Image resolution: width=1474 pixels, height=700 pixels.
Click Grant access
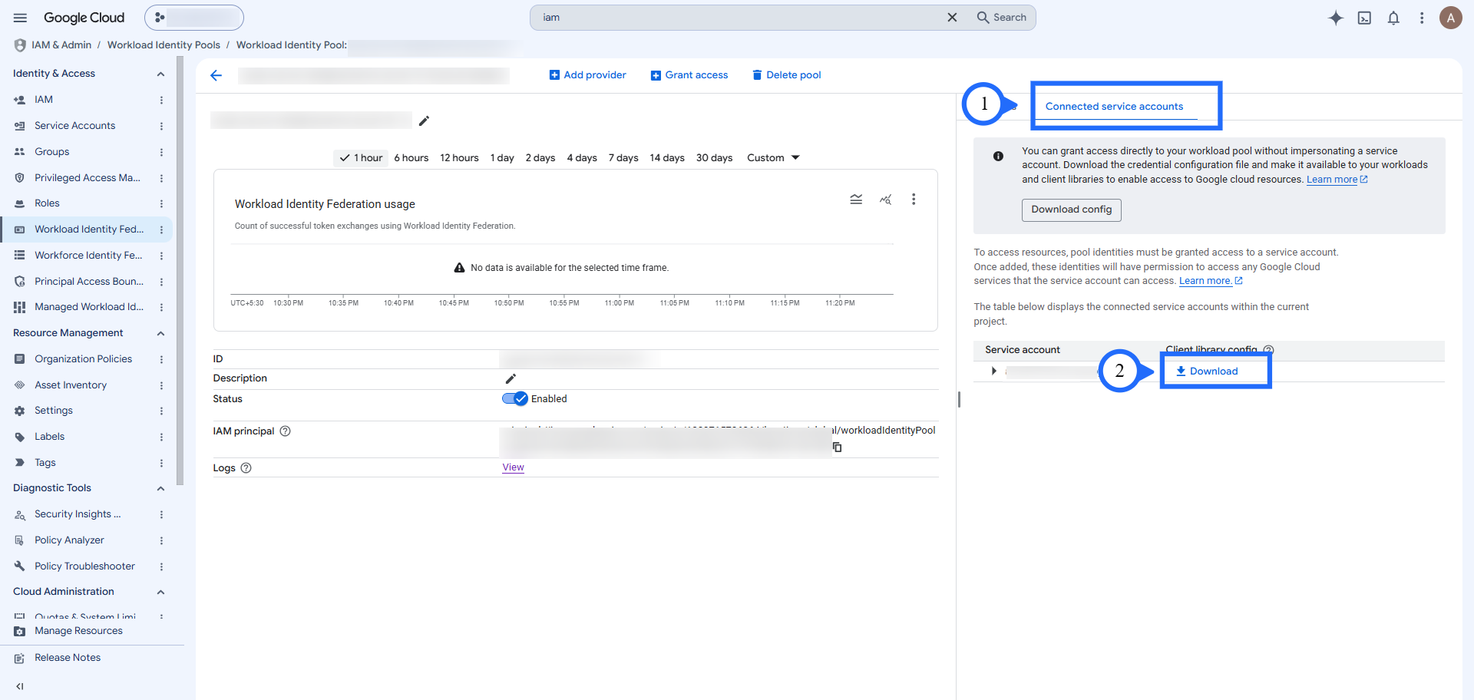tap(689, 75)
